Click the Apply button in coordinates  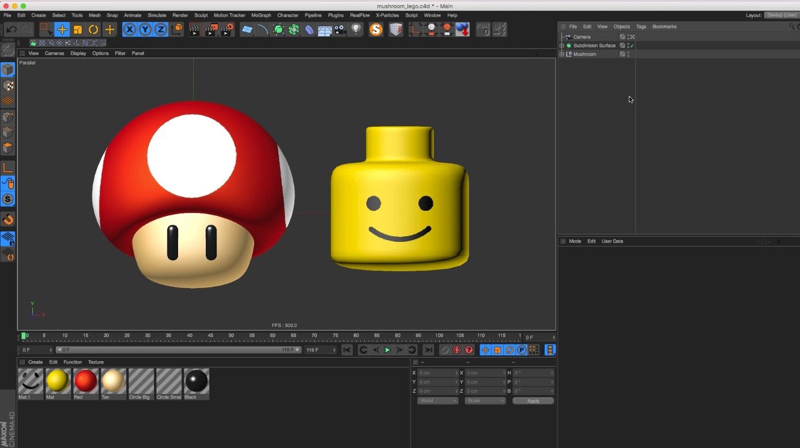[x=533, y=401]
